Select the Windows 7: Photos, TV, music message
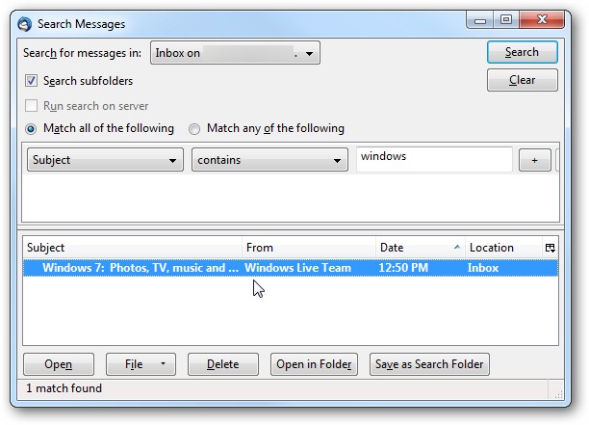Screen dimensions: 589x425 point(291,268)
